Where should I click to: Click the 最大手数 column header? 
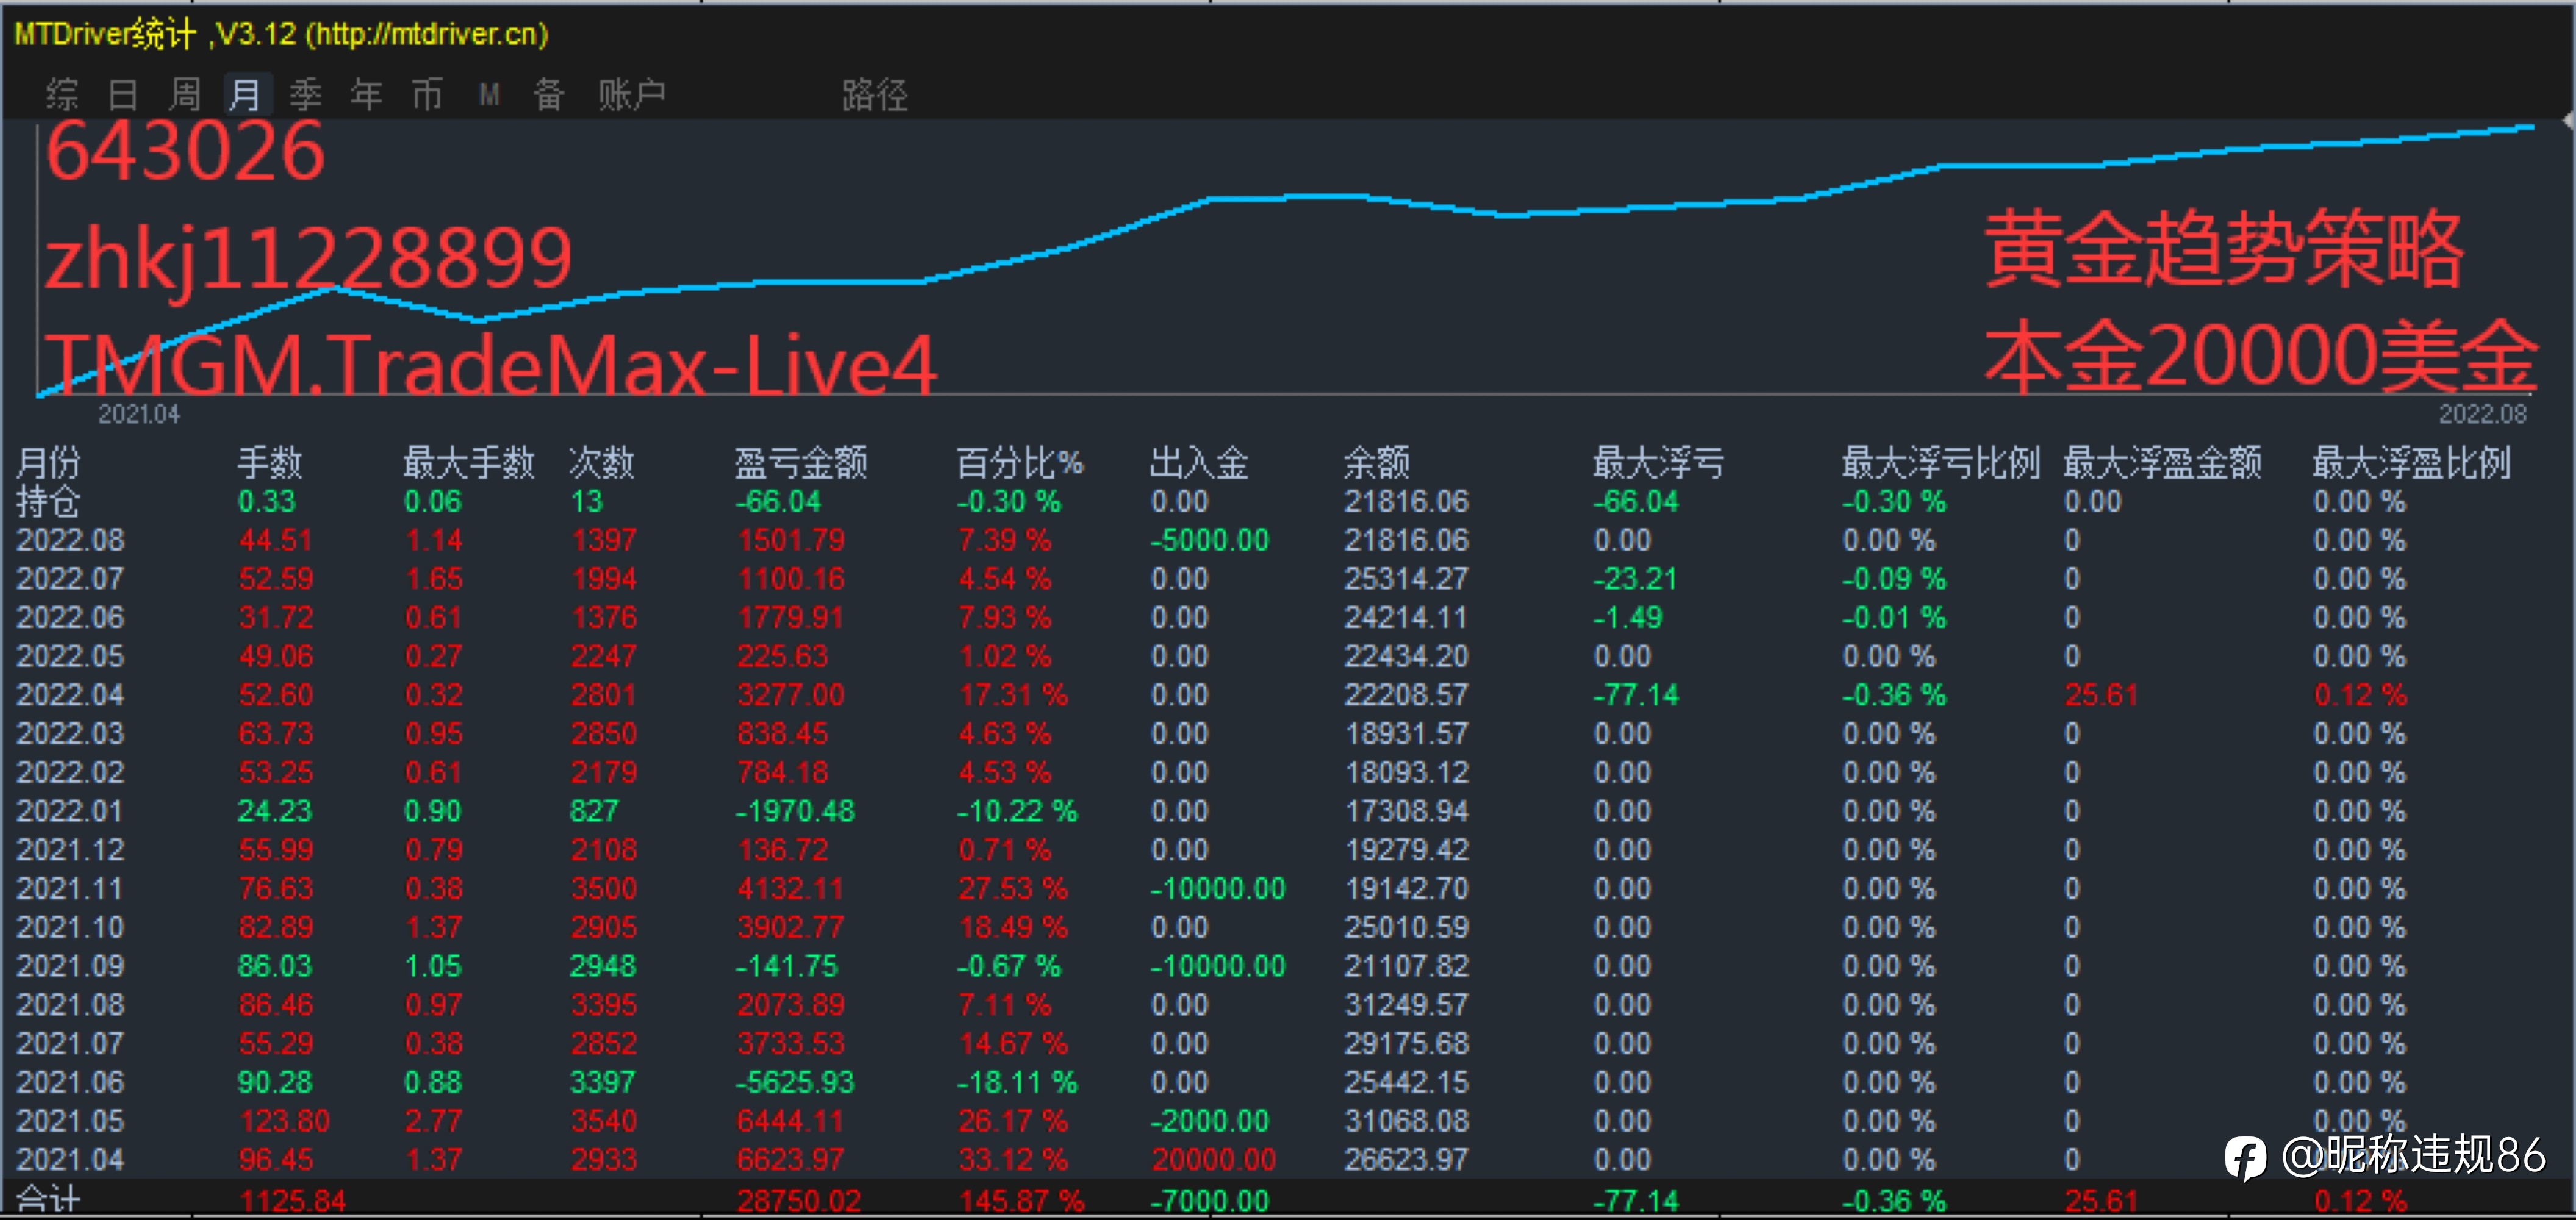point(469,463)
